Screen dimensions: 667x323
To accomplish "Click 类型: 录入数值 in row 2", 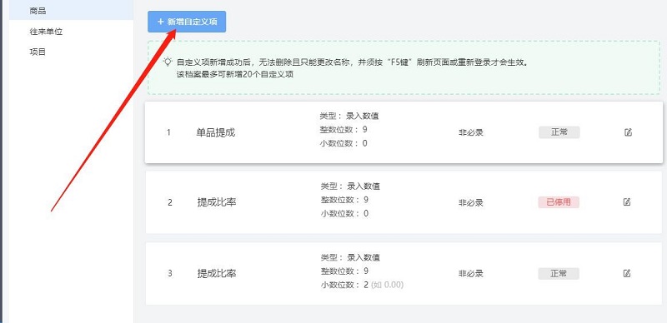I will pos(350,186).
